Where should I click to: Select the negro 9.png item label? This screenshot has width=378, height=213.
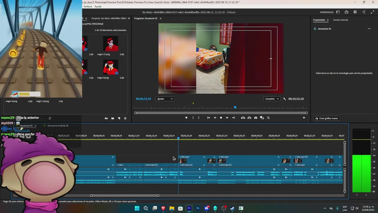12,101
